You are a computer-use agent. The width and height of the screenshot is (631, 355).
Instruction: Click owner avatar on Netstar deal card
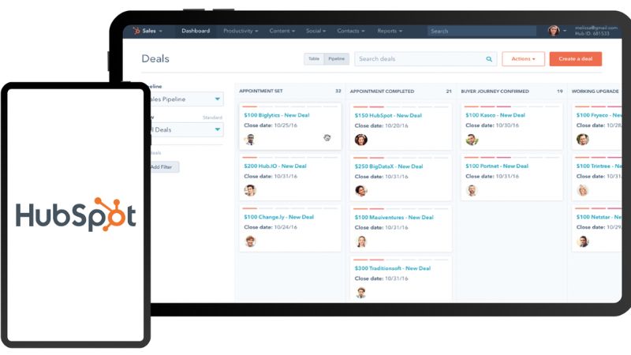pos(582,241)
